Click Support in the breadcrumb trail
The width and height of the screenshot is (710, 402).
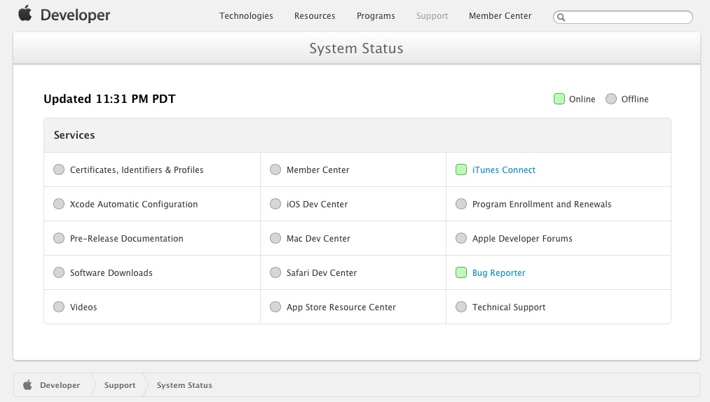point(120,385)
